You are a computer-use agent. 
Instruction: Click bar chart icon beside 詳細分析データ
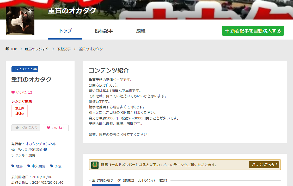[x=93, y=180]
